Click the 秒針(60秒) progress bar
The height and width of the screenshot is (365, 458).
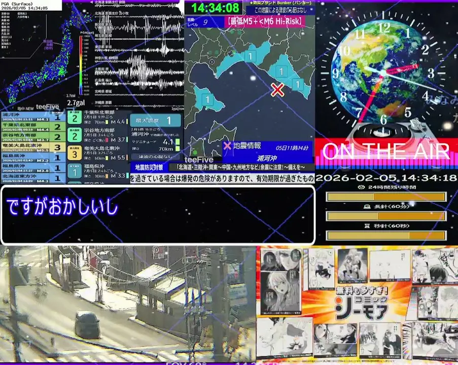(x=386, y=235)
